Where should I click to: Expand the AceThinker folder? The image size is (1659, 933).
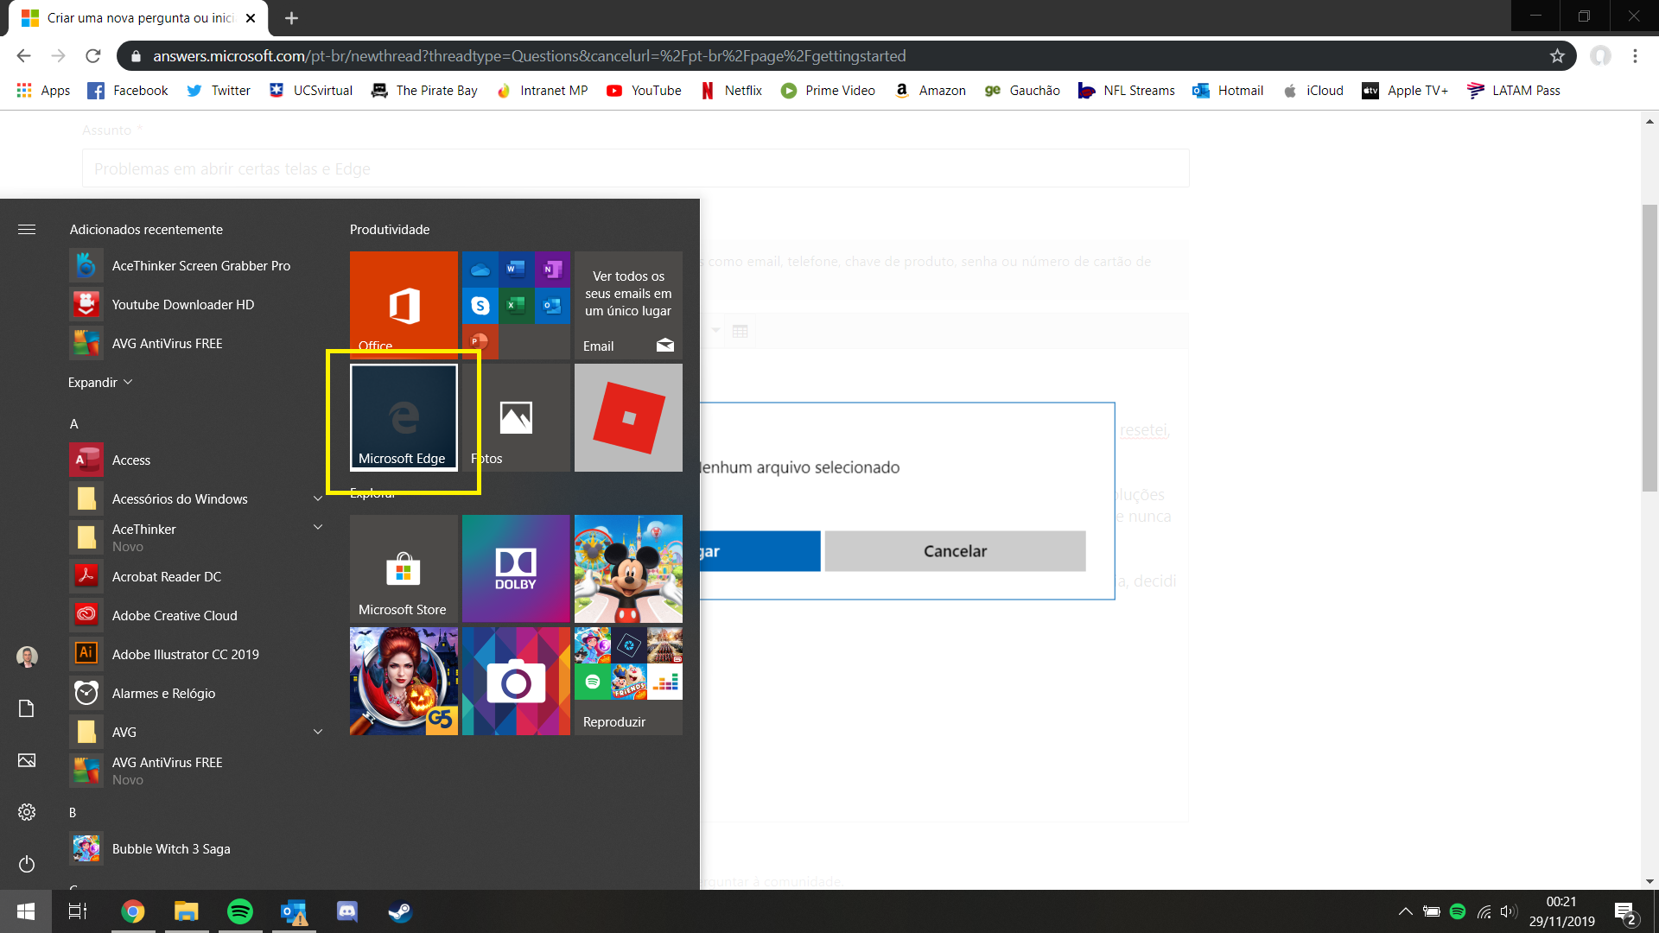click(x=318, y=528)
